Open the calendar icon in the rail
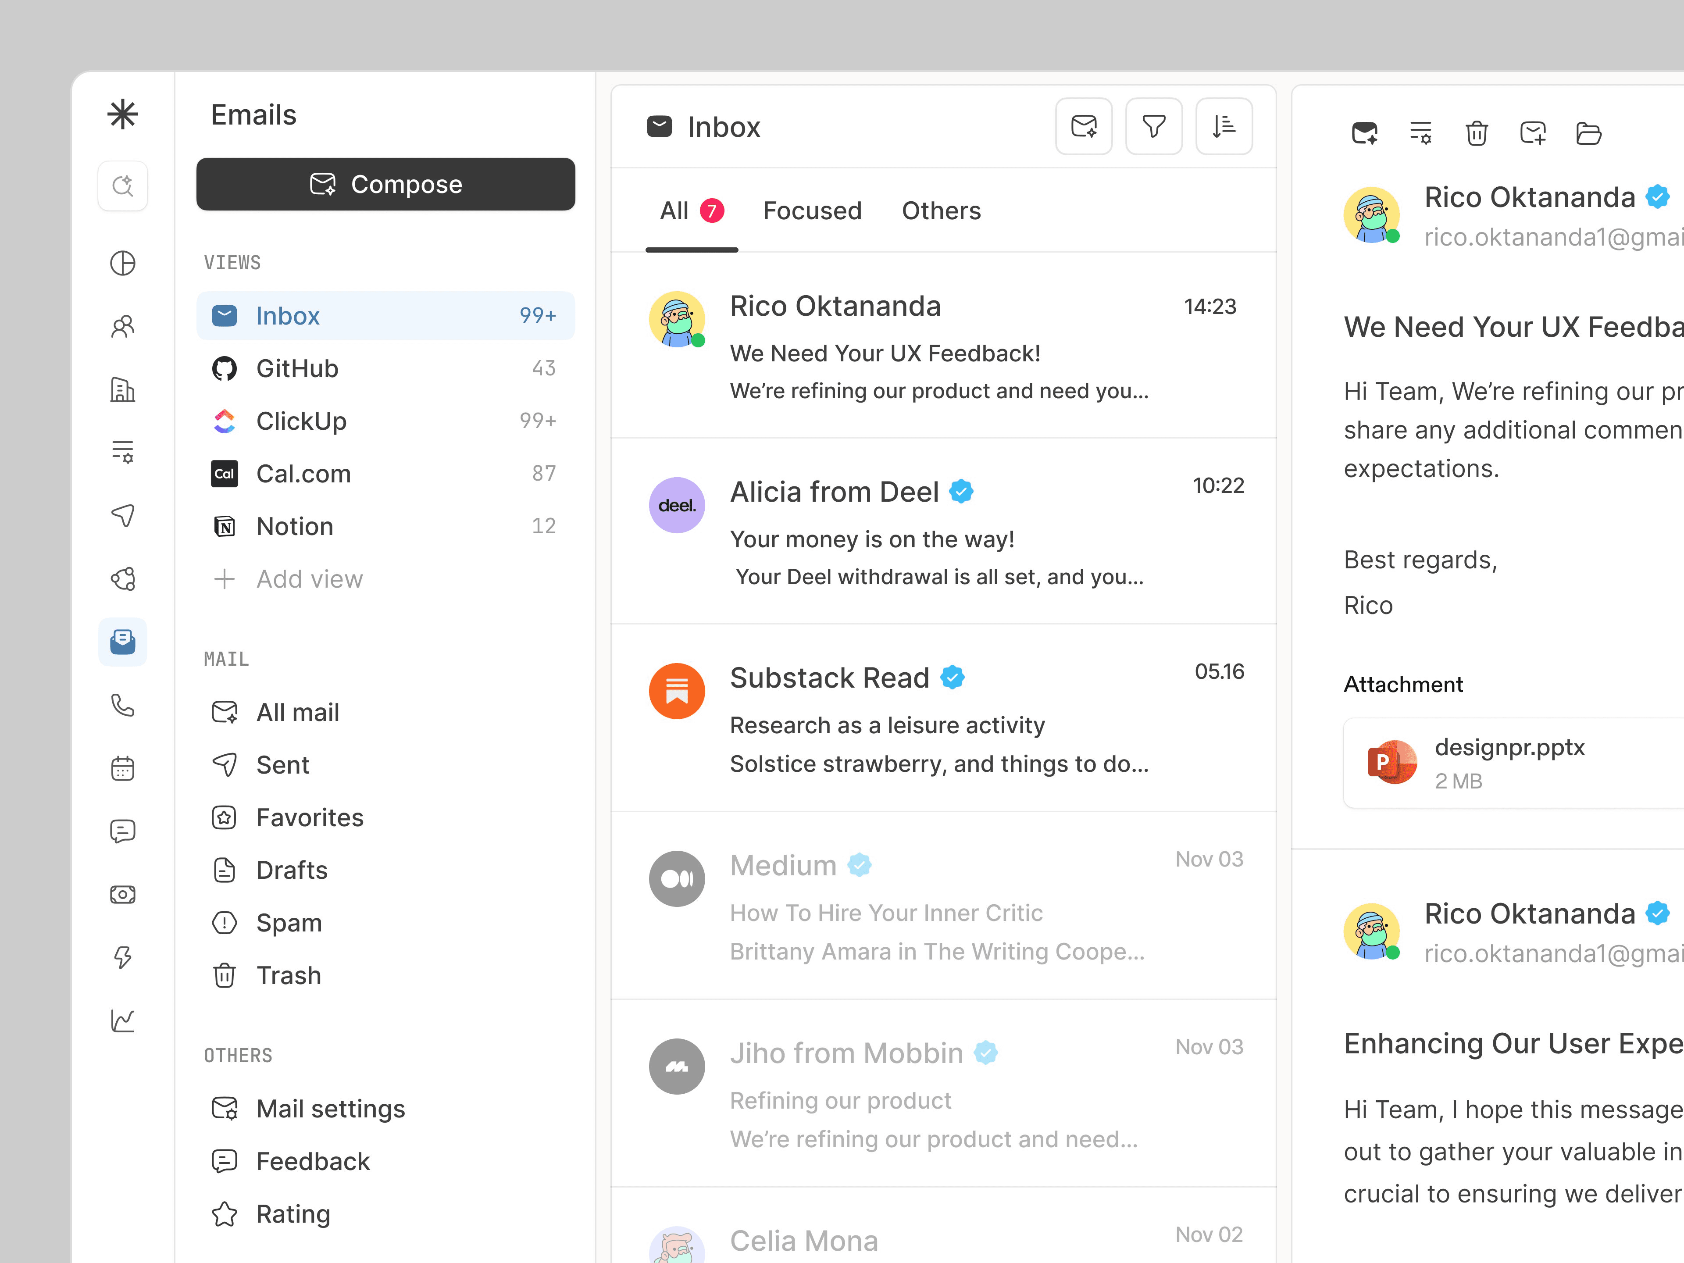 (x=122, y=768)
